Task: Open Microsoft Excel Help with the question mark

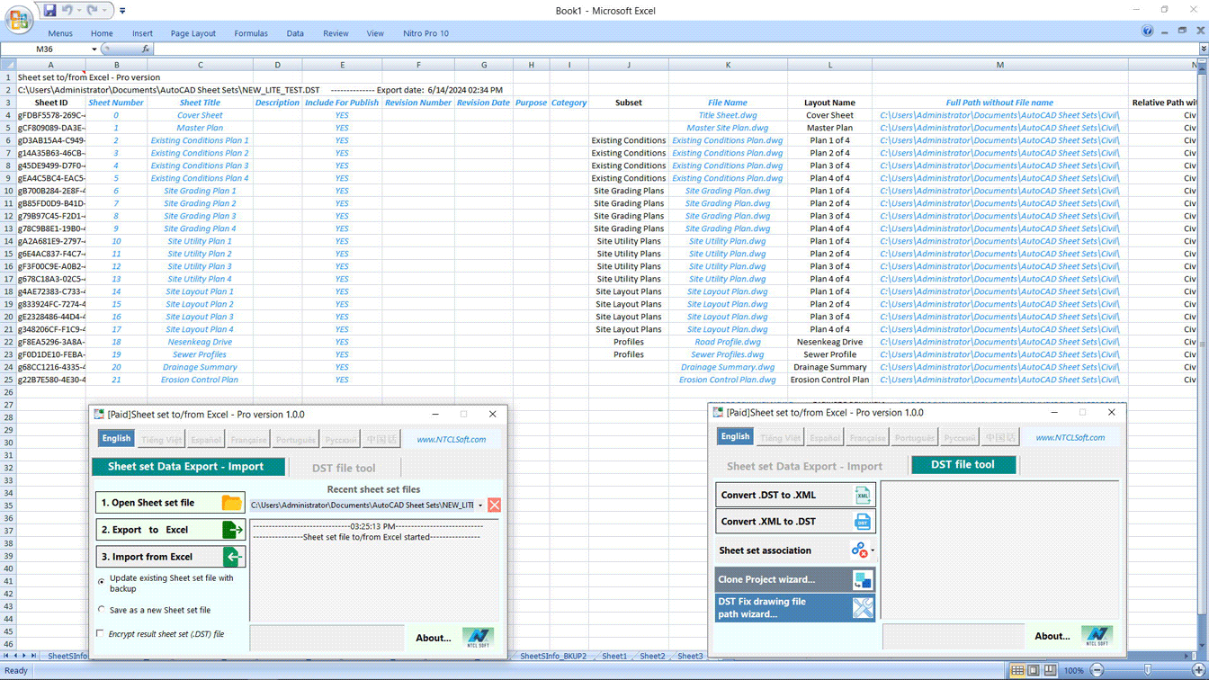Action: coord(1148,31)
